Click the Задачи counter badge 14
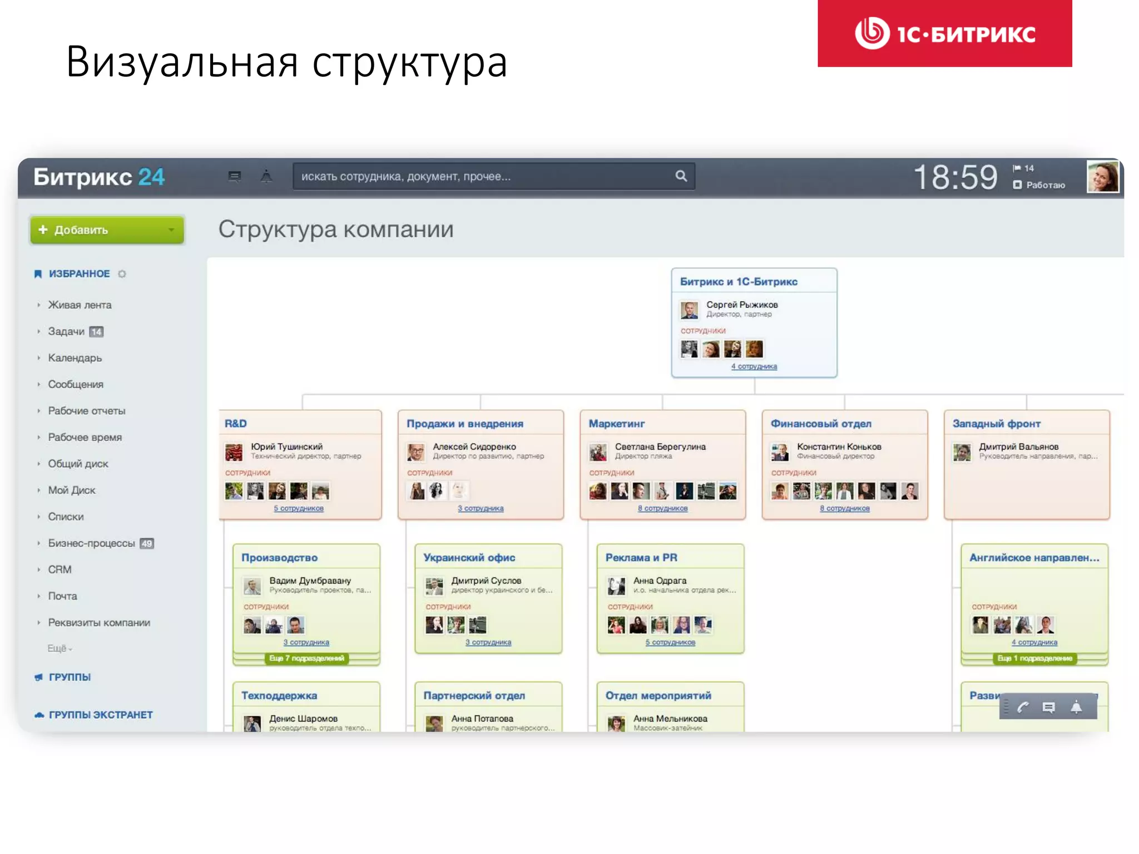The height and width of the screenshot is (854, 1139). pos(96,332)
